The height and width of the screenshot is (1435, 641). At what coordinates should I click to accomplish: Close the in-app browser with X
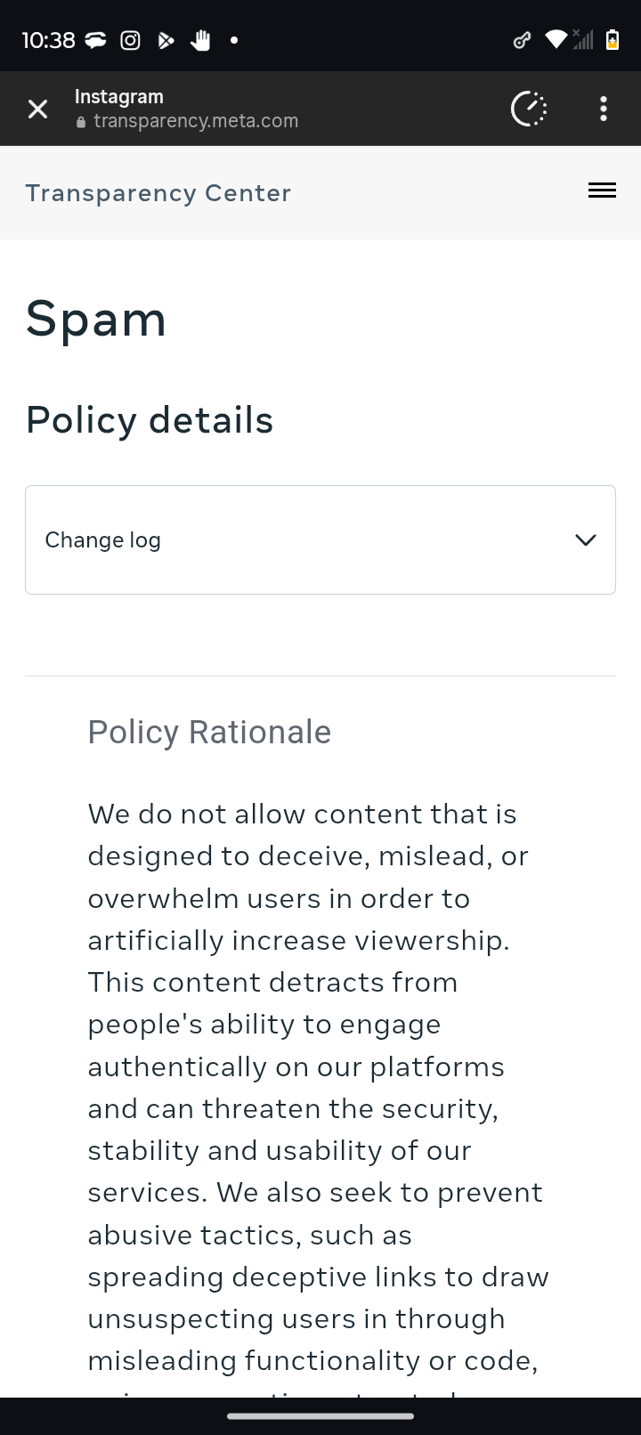37,109
